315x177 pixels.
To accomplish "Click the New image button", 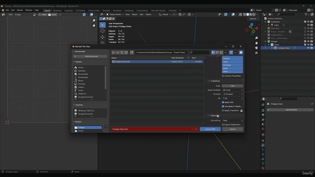I will tap(43, 14).
